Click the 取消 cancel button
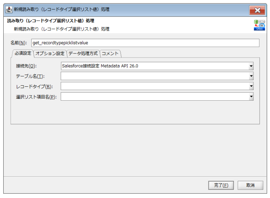Image resolution: width=270 pixels, height=198 pixels. tap(250, 185)
